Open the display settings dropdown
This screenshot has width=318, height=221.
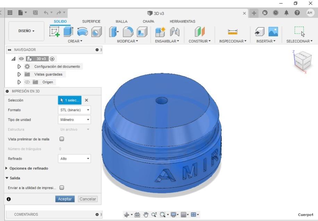(175, 214)
